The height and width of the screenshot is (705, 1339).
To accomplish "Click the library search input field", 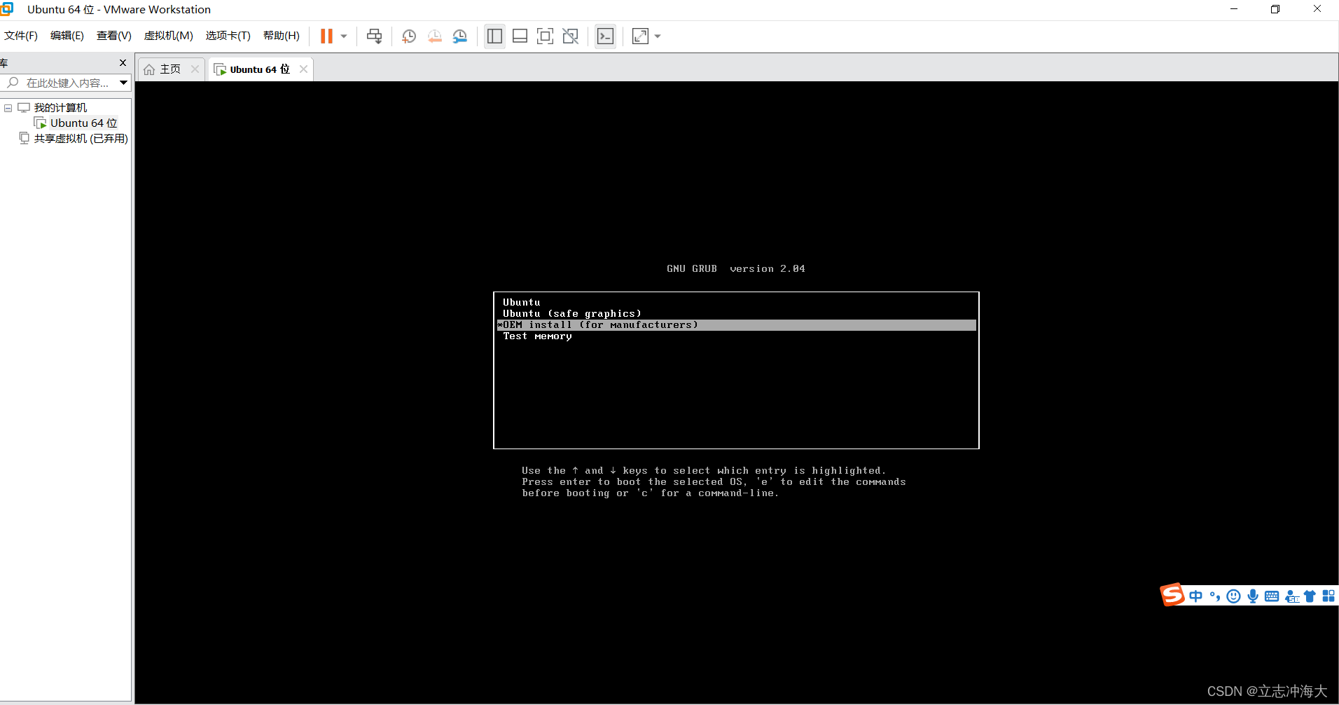I will pyautogui.click(x=60, y=83).
